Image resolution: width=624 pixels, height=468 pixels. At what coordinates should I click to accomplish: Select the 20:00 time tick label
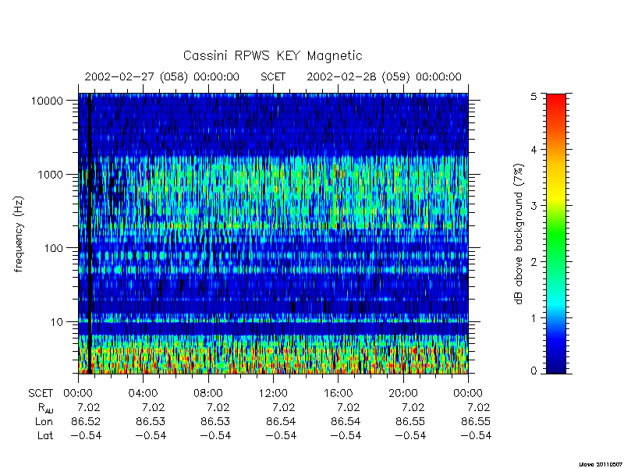pos(402,394)
